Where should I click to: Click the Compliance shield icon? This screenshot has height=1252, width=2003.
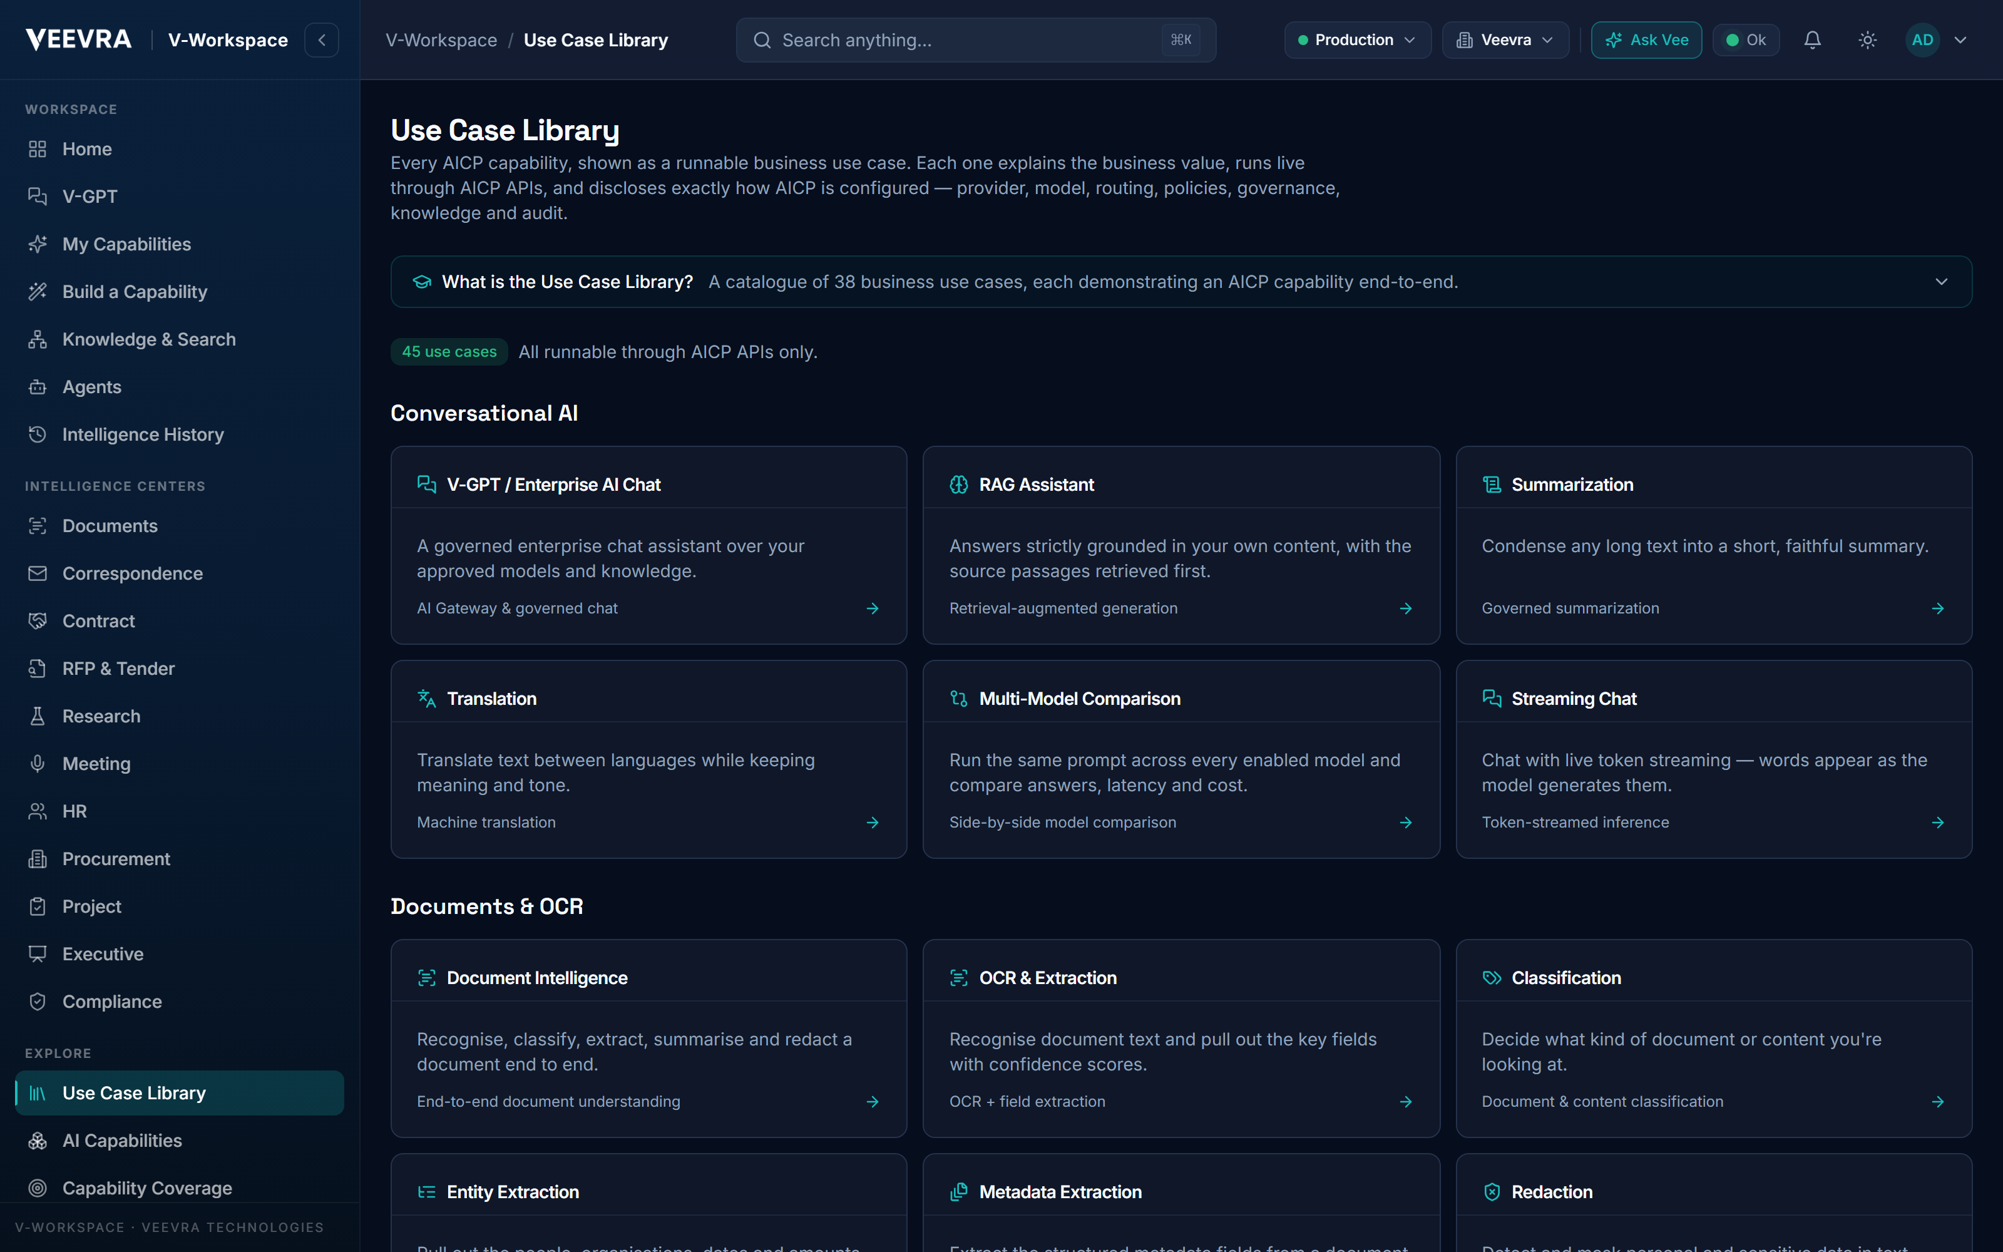(38, 1002)
